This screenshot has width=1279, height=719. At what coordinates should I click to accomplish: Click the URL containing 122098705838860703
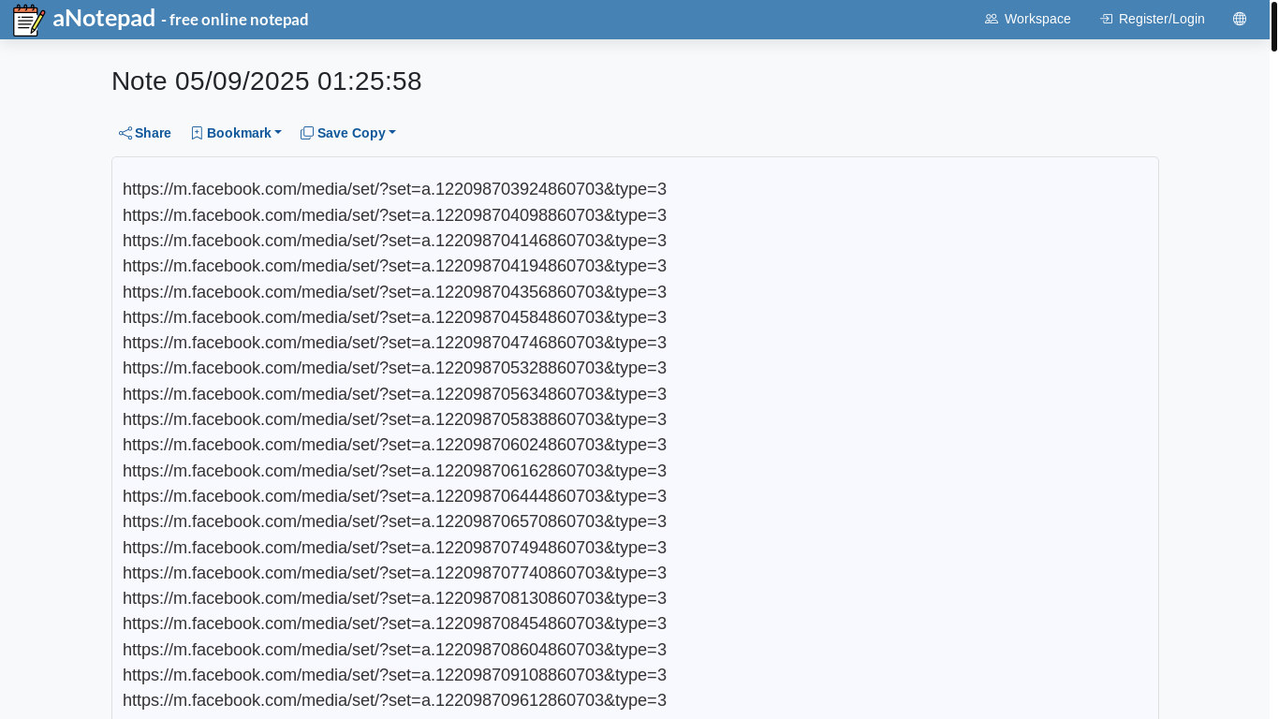(394, 419)
